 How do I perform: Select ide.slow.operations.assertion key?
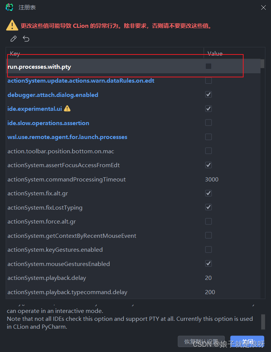tap(48, 123)
